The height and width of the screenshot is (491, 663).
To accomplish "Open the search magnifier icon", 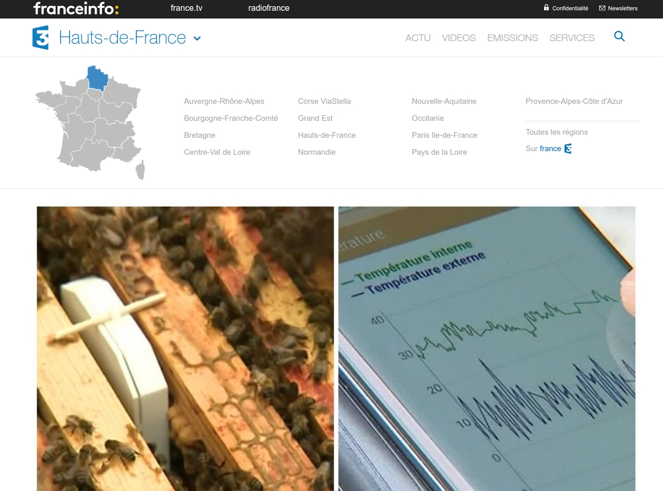I will [619, 36].
